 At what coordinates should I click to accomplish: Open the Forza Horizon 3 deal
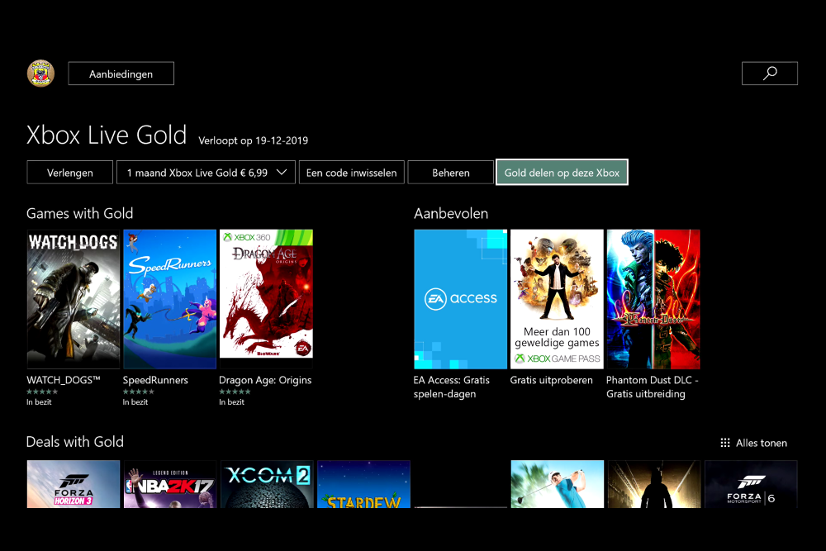74,484
